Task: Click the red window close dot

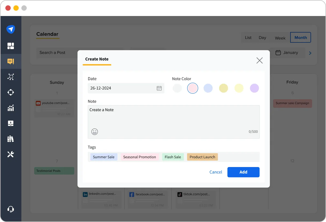Action: tap(8, 8)
